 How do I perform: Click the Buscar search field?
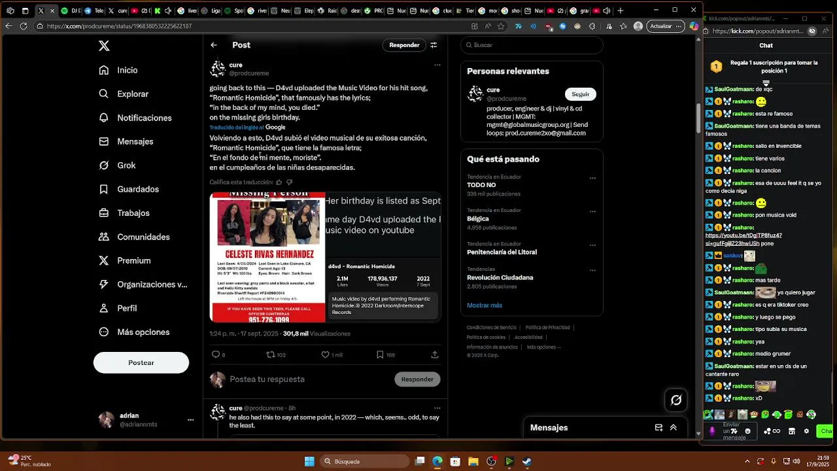tap(532, 45)
